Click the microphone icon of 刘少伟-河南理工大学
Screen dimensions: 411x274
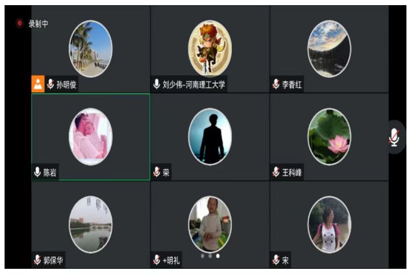click(x=156, y=84)
